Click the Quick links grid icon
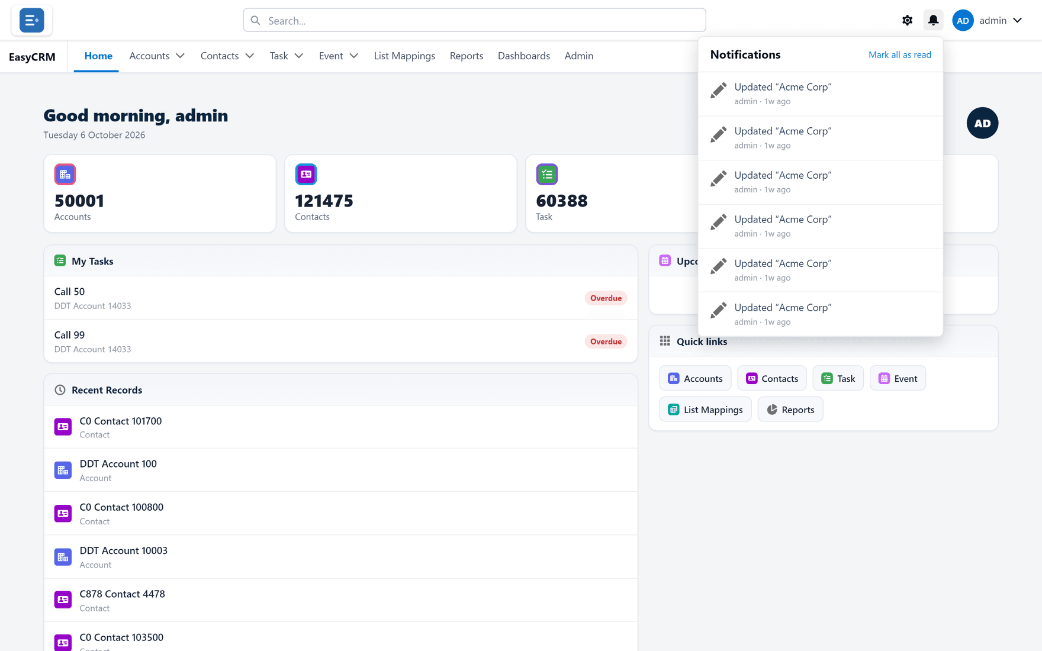 click(665, 341)
